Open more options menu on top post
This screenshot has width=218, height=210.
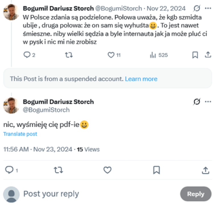pos(208,8)
